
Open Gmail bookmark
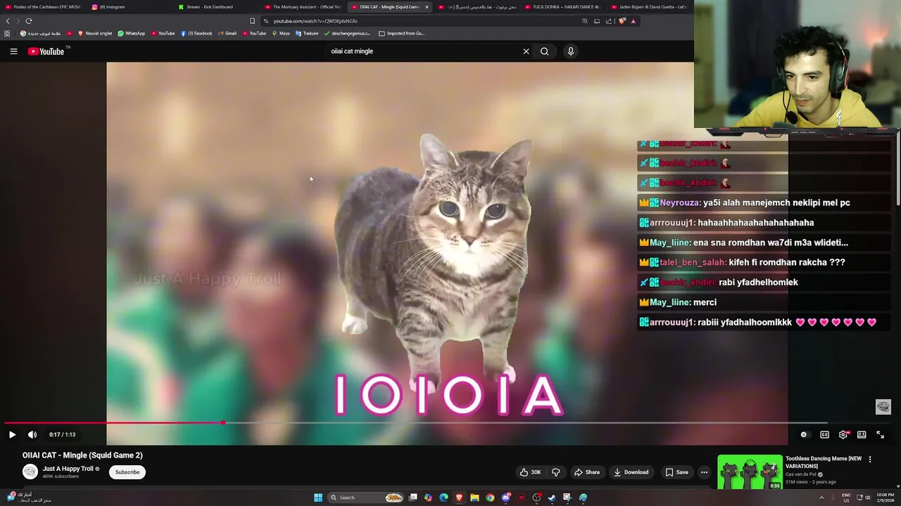click(x=227, y=33)
